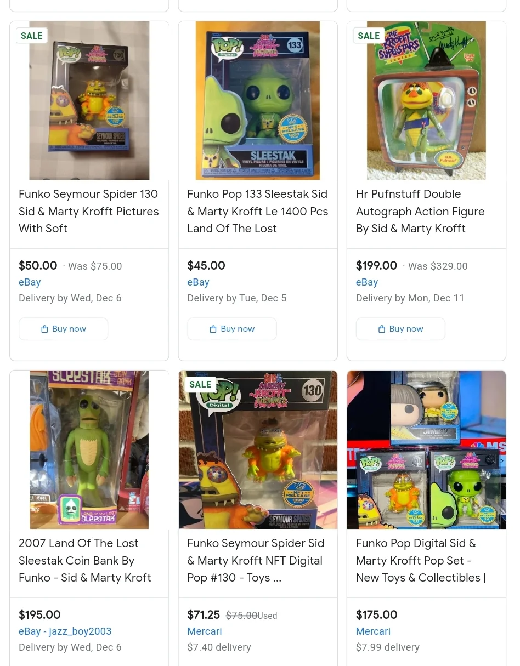
Task: Visit the eBay - jazz_boy2003 seller link
Action: 65,631
